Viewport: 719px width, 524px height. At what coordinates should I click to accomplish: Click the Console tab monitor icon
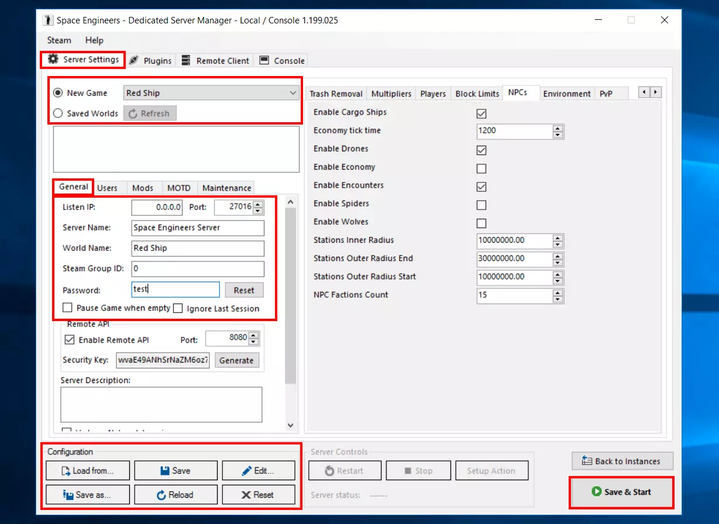click(x=264, y=60)
